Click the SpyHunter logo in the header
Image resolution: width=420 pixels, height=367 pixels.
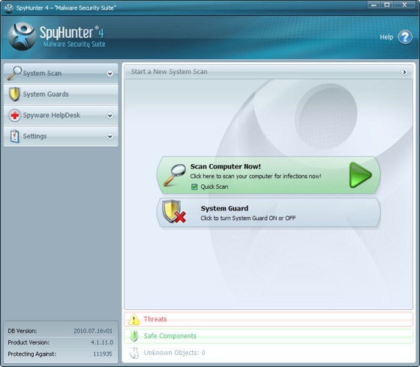coord(22,37)
